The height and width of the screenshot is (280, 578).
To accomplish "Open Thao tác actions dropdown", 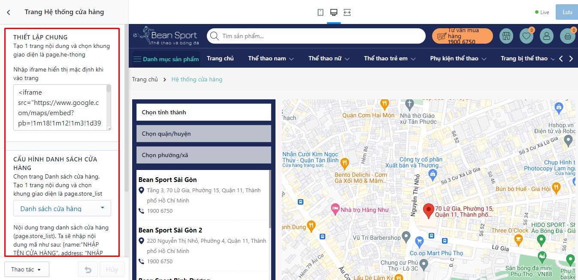I will [27, 270].
